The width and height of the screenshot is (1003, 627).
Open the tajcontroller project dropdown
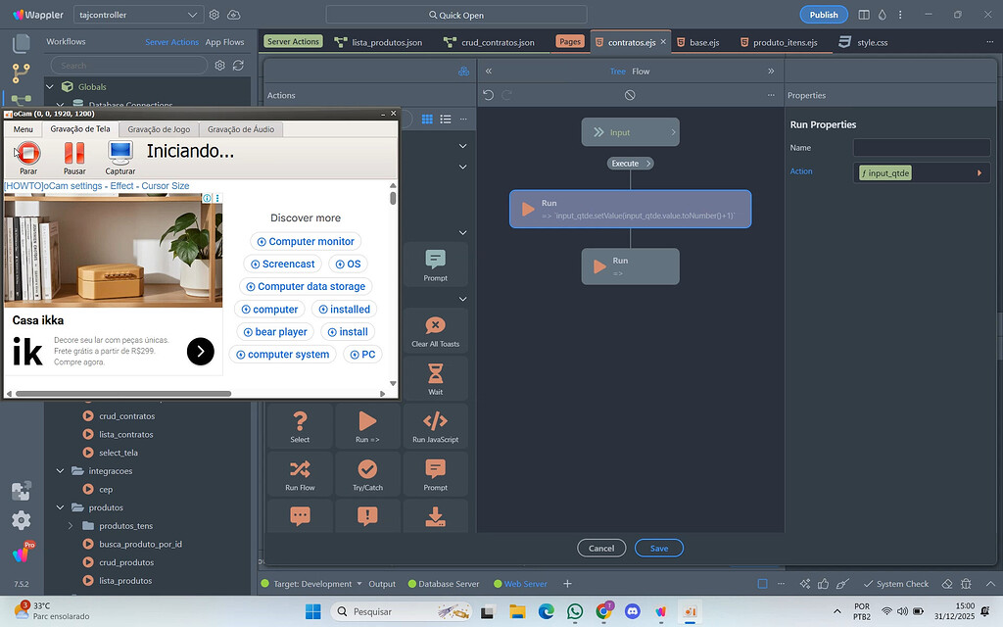pos(139,15)
